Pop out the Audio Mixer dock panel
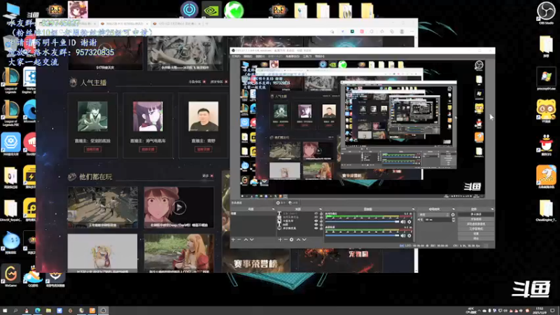Image resolution: width=560 pixels, height=315 pixels. click(x=413, y=209)
